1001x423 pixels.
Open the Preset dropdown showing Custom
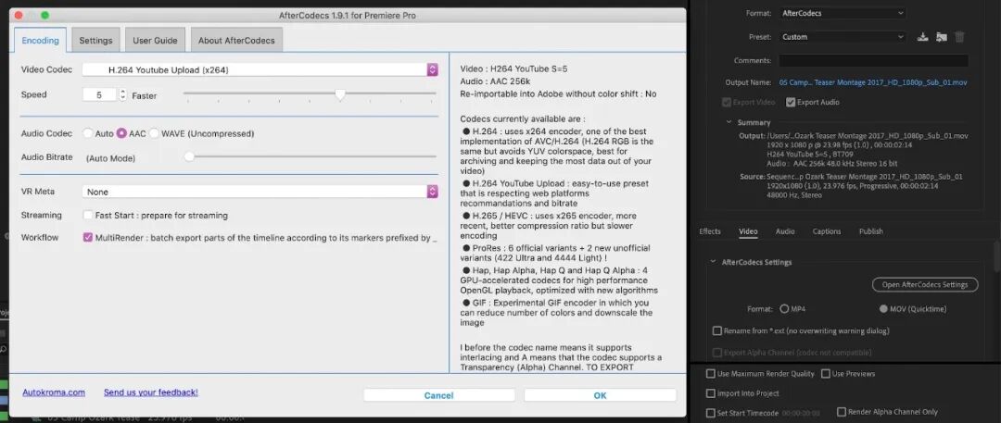coord(842,37)
